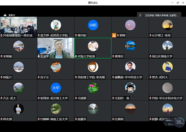Click the orange host badge beside 郭刚
Image resolution: width=186 pixels, height=132 pixels.
[114, 35]
